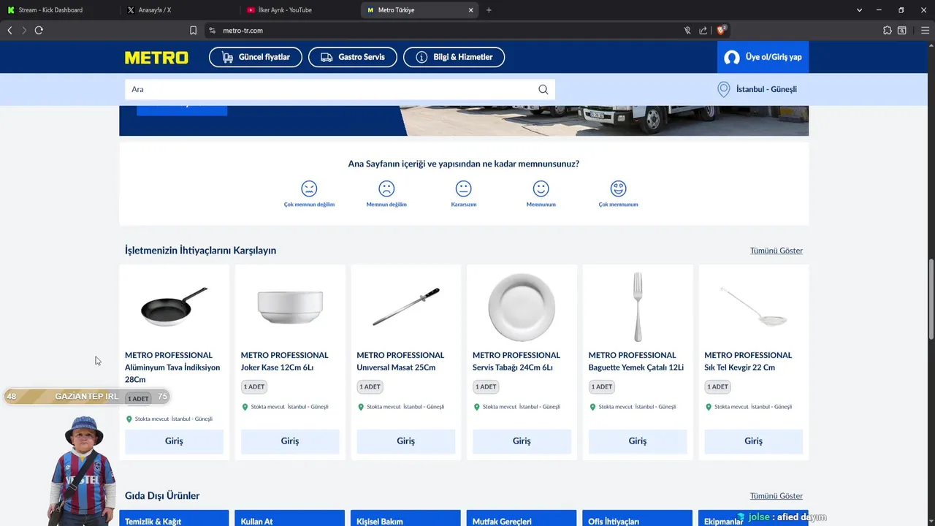This screenshot has width=935, height=526.
Task: Click Giriş under Alüminyum Tava
Action: [x=174, y=441]
